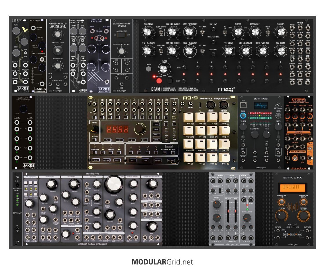Click the RS-9 Autofill button
The width and height of the screenshot is (325, 268).
tap(158, 160)
